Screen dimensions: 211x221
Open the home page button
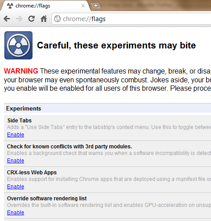(x=44, y=18)
